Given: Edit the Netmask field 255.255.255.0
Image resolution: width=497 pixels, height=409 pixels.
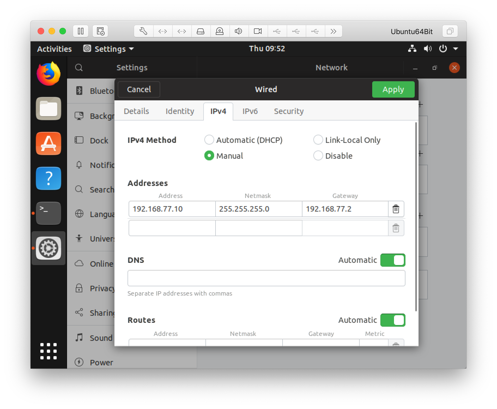Looking at the screenshot, I should (x=259, y=209).
